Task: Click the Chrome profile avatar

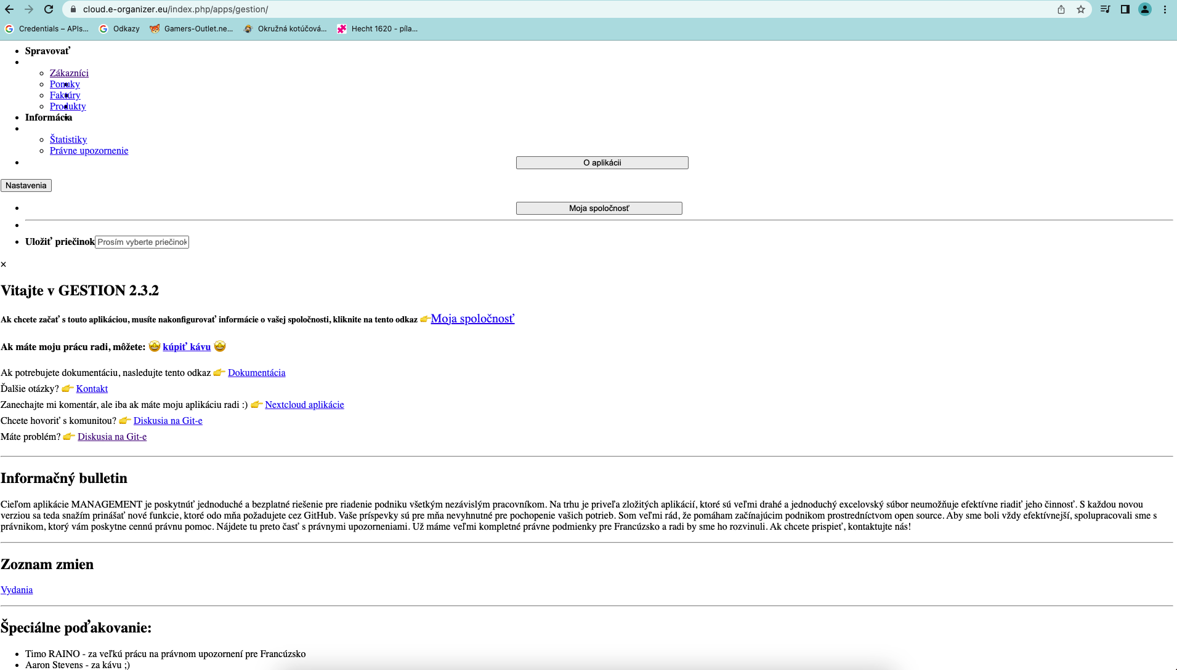Action: tap(1145, 9)
